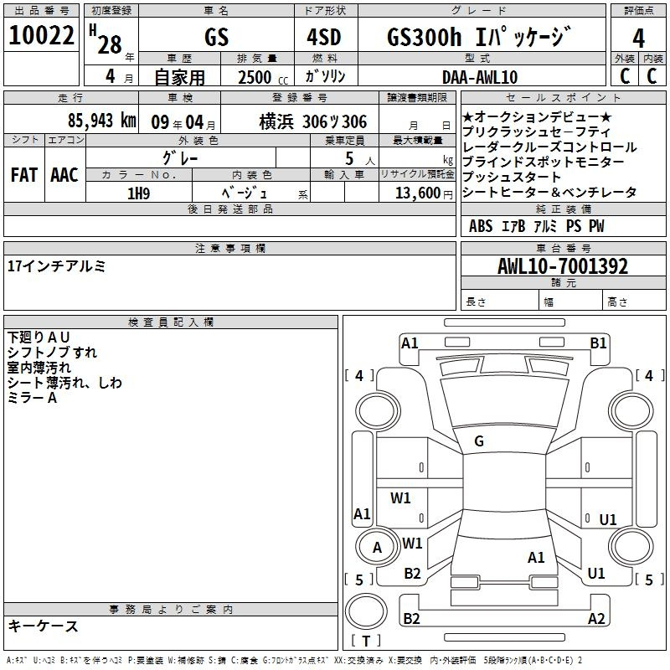The height and width of the screenshot is (670, 670).
Task: Select B1 mark at front right corner
Action: (x=598, y=343)
